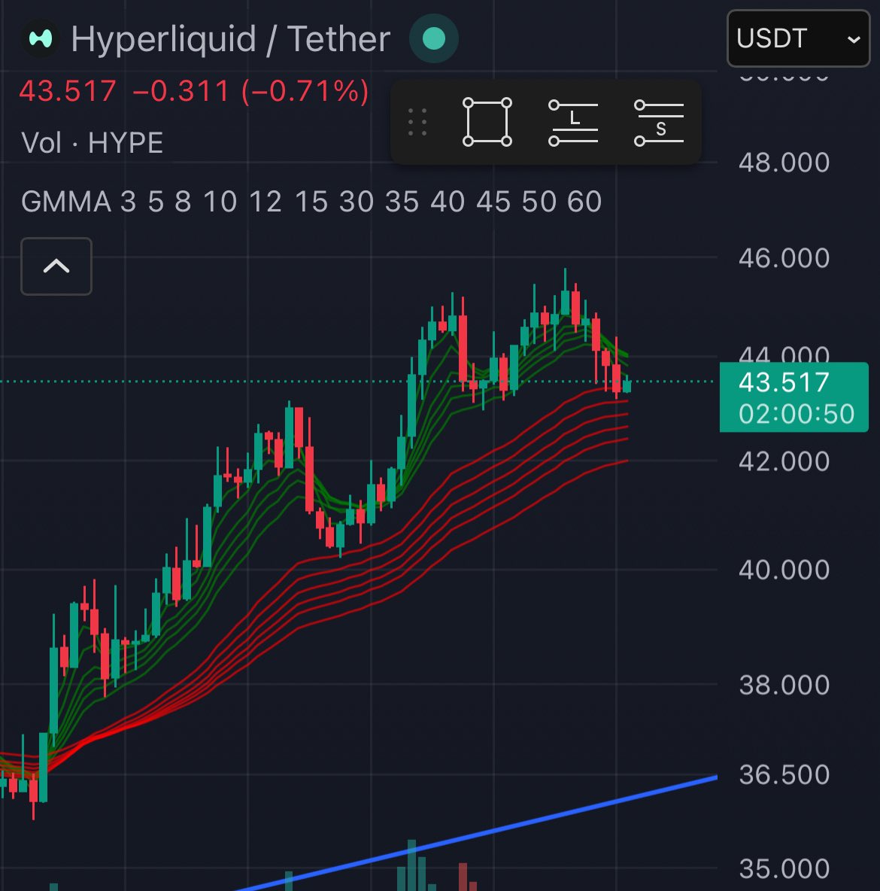Open the USDT currency dropdown
Image resolution: width=880 pixels, height=891 pixels.
[798, 38]
